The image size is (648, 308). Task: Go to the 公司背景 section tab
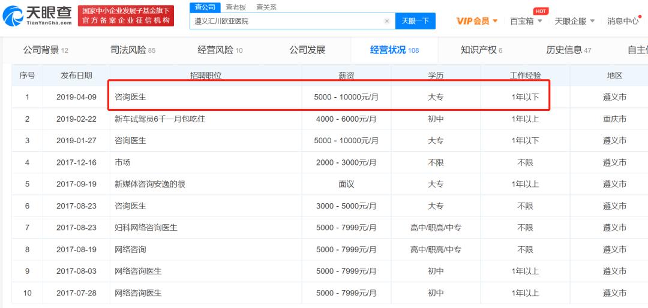tap(46, 50)
